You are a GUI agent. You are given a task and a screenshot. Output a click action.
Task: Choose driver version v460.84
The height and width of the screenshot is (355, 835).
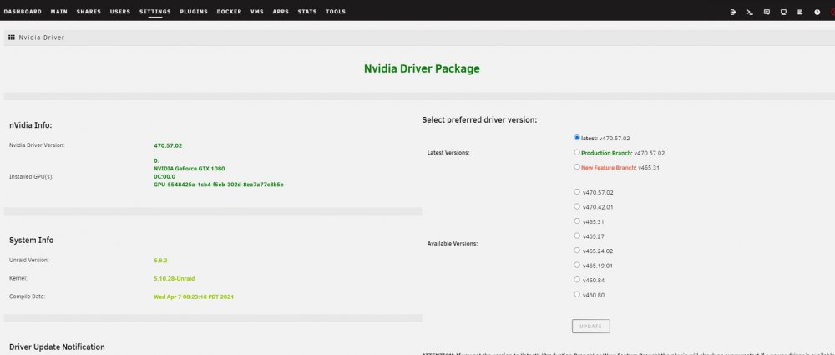click(577, 279)
